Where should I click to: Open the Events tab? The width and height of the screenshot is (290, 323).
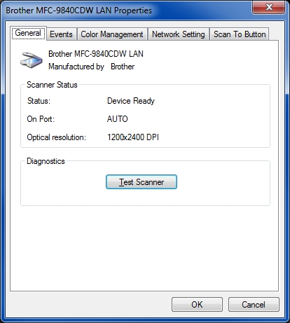[61, 34]
